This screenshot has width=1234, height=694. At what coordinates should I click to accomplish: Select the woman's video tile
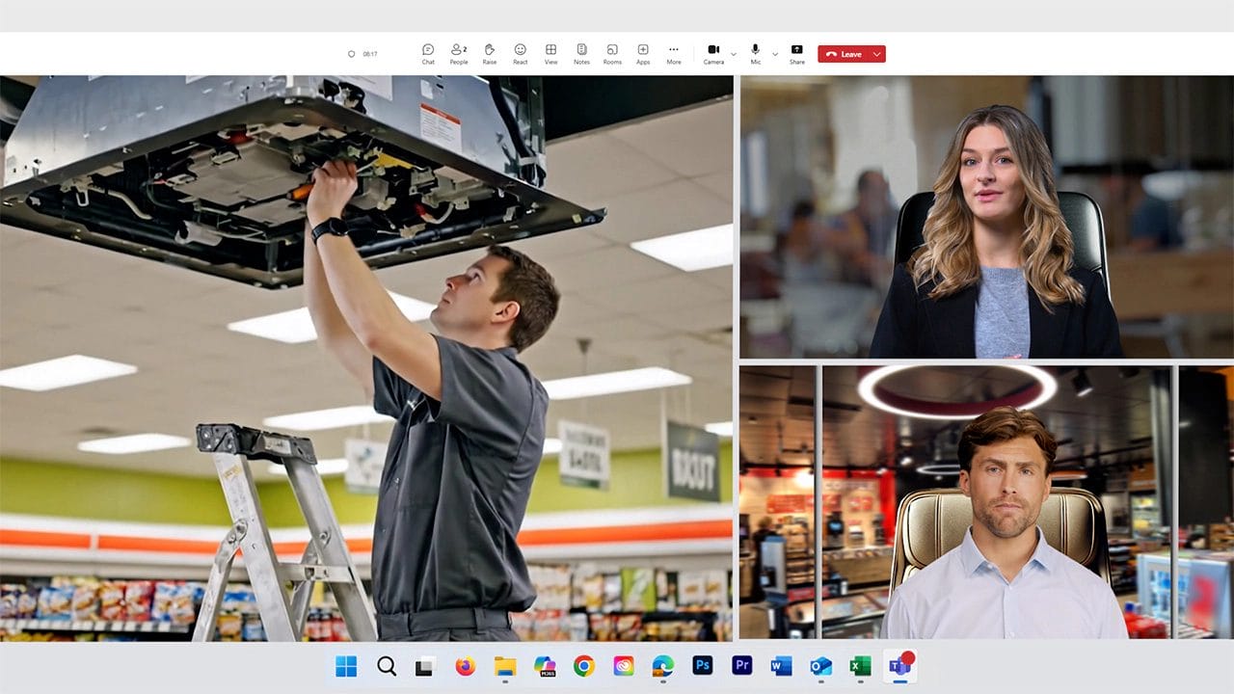click(x=986, y=217)
